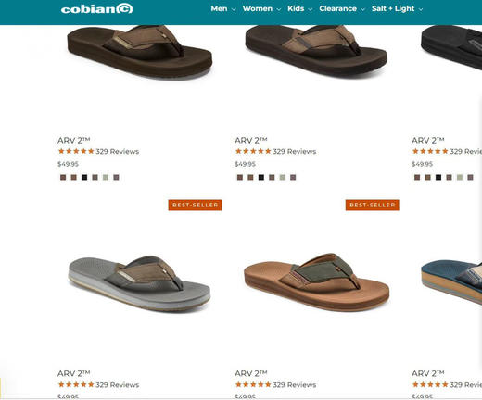This screenshot has height=400, width=482.
Task: Open 329 Reviews under the gray sandal
Action: click(118, 385)
